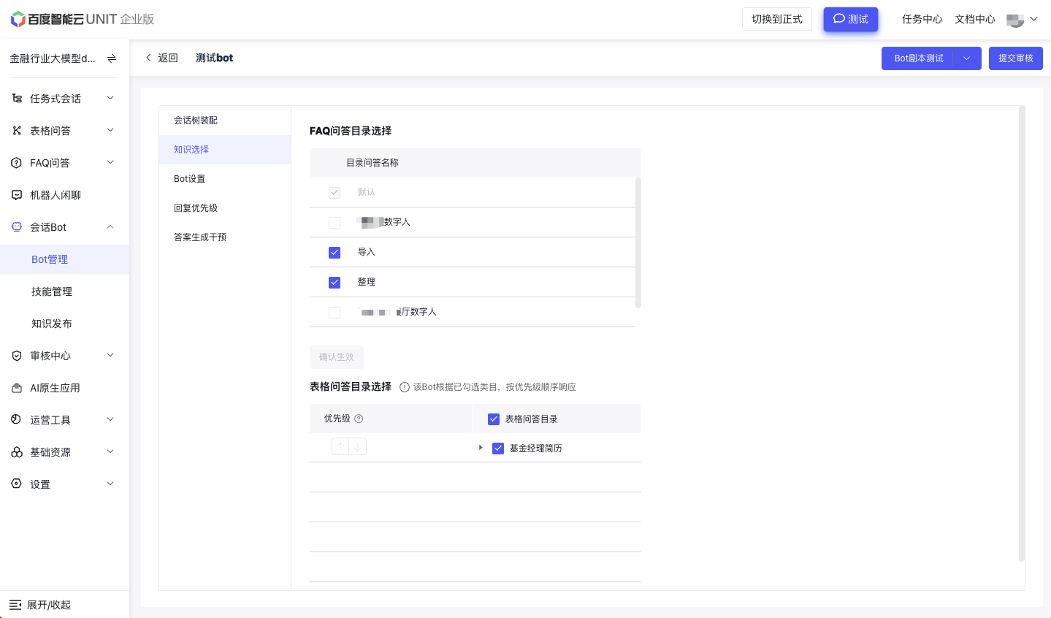Expand the FAQ问答 sidebar chevron
1051x618 pixels.
pos(110,162)
